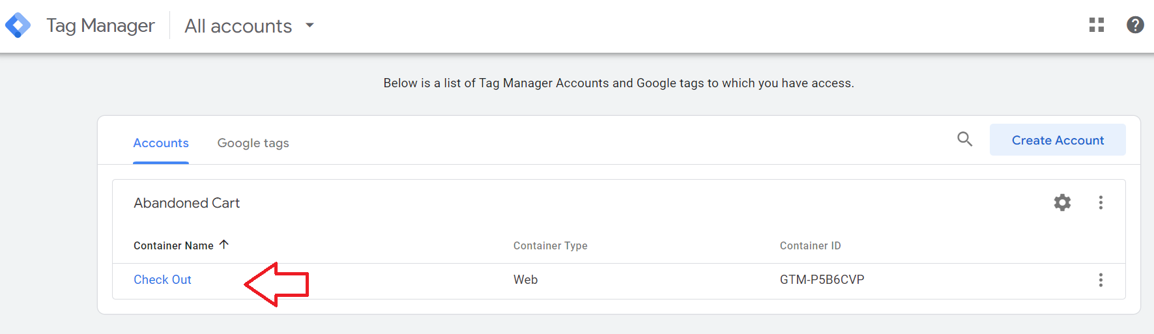This screenshot has height=334, width=1154.
Task: Click the Tag Manager title text
Action: [100, 25]
